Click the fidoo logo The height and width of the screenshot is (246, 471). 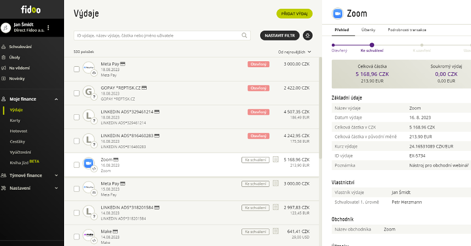coord(31,10)
